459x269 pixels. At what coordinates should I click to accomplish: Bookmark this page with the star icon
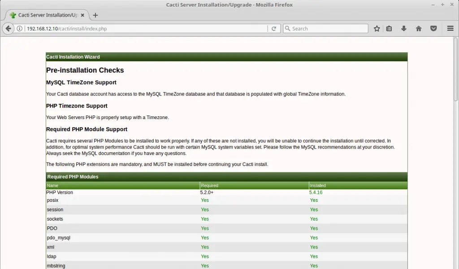[x=377, y=28]
